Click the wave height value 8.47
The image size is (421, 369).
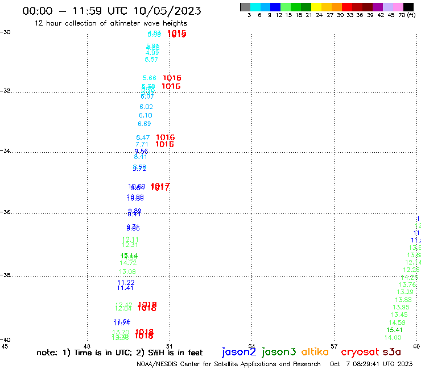143,138
